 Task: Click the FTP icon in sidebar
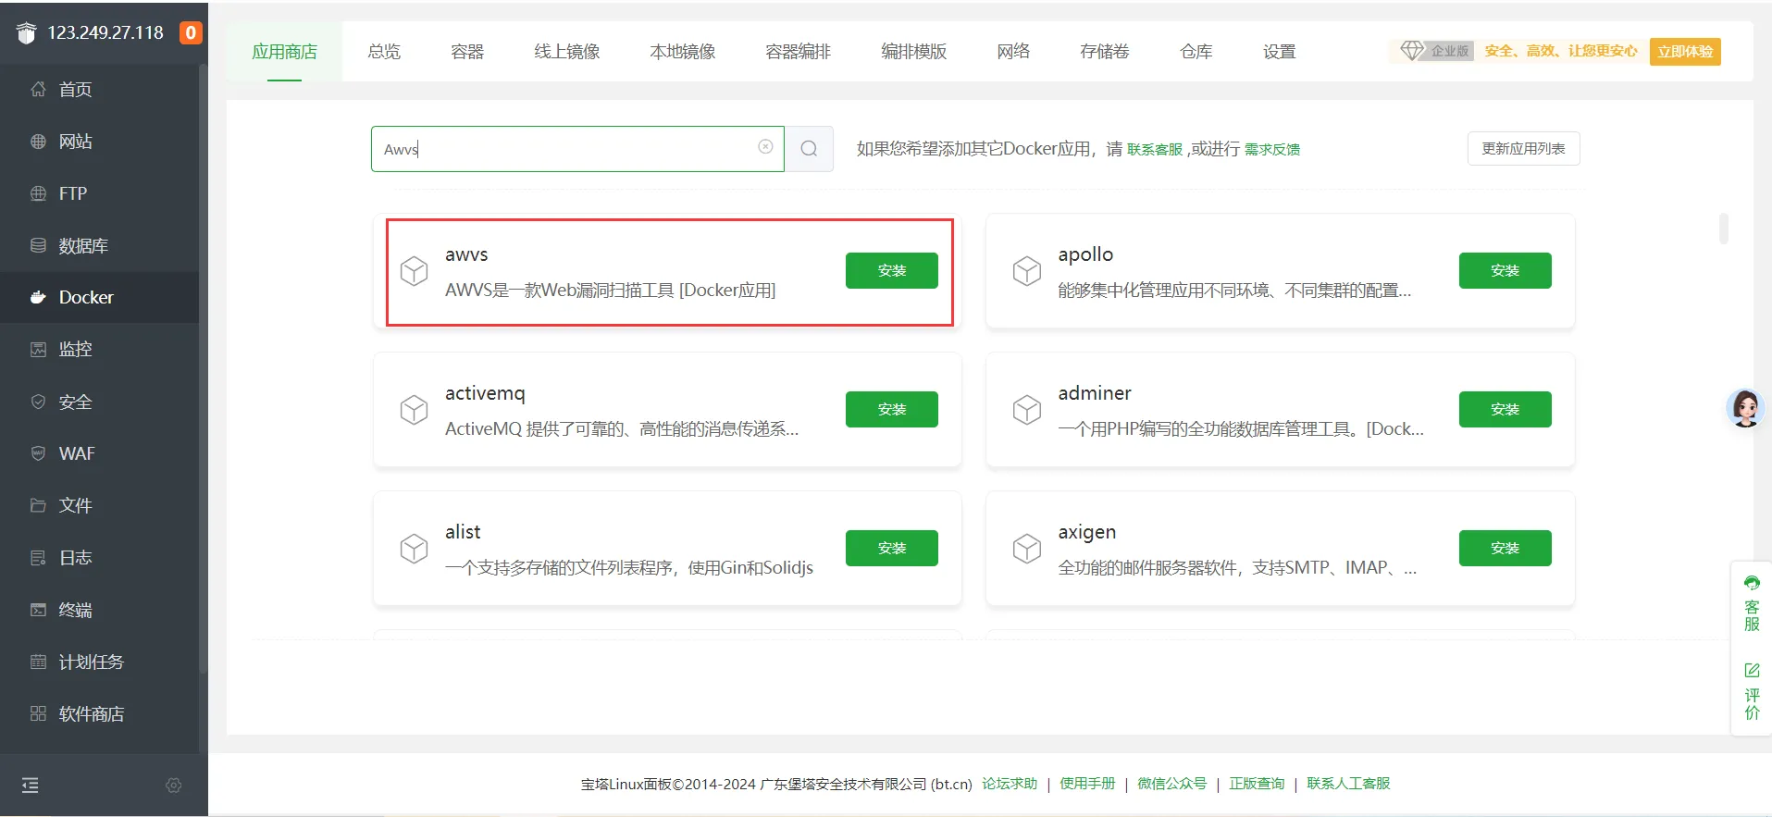pos(38,193)
